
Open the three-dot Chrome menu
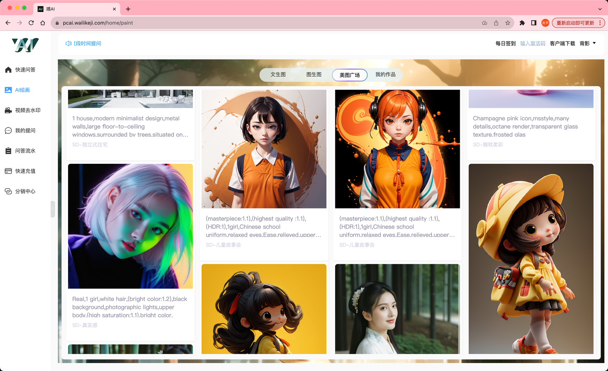[x=600, y=23]
